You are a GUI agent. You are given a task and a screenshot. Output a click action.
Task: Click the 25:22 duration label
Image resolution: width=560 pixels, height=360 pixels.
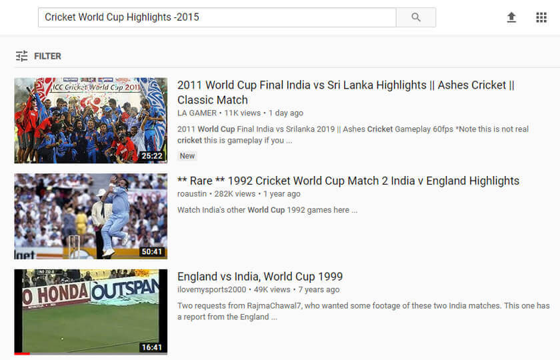[152, 156]
